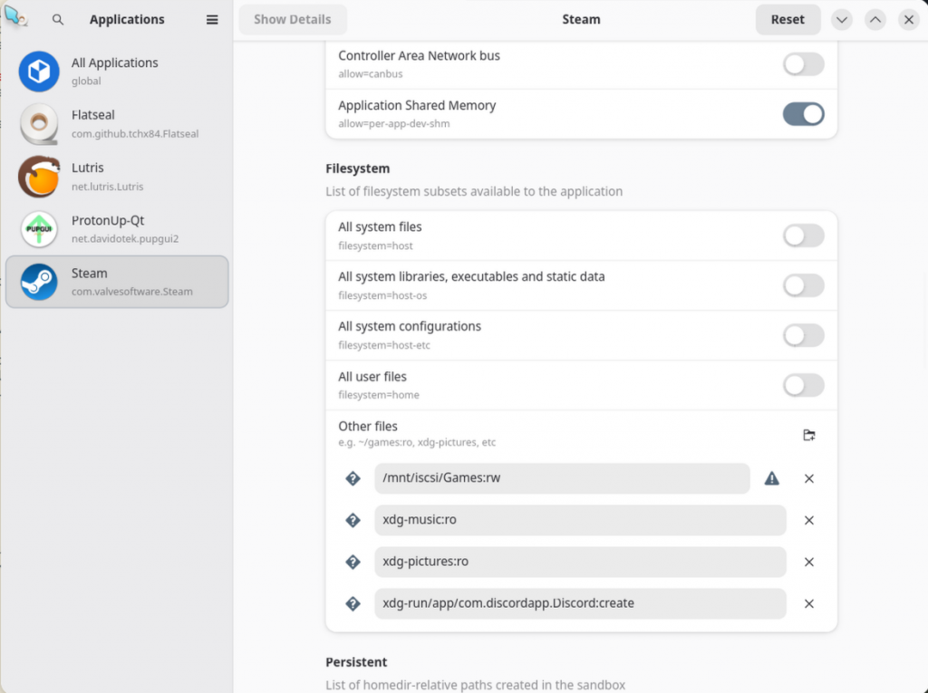Toggle All system files access on
Image resolution: width=928 pixels, height=693 pixels.
pos(803,236)
